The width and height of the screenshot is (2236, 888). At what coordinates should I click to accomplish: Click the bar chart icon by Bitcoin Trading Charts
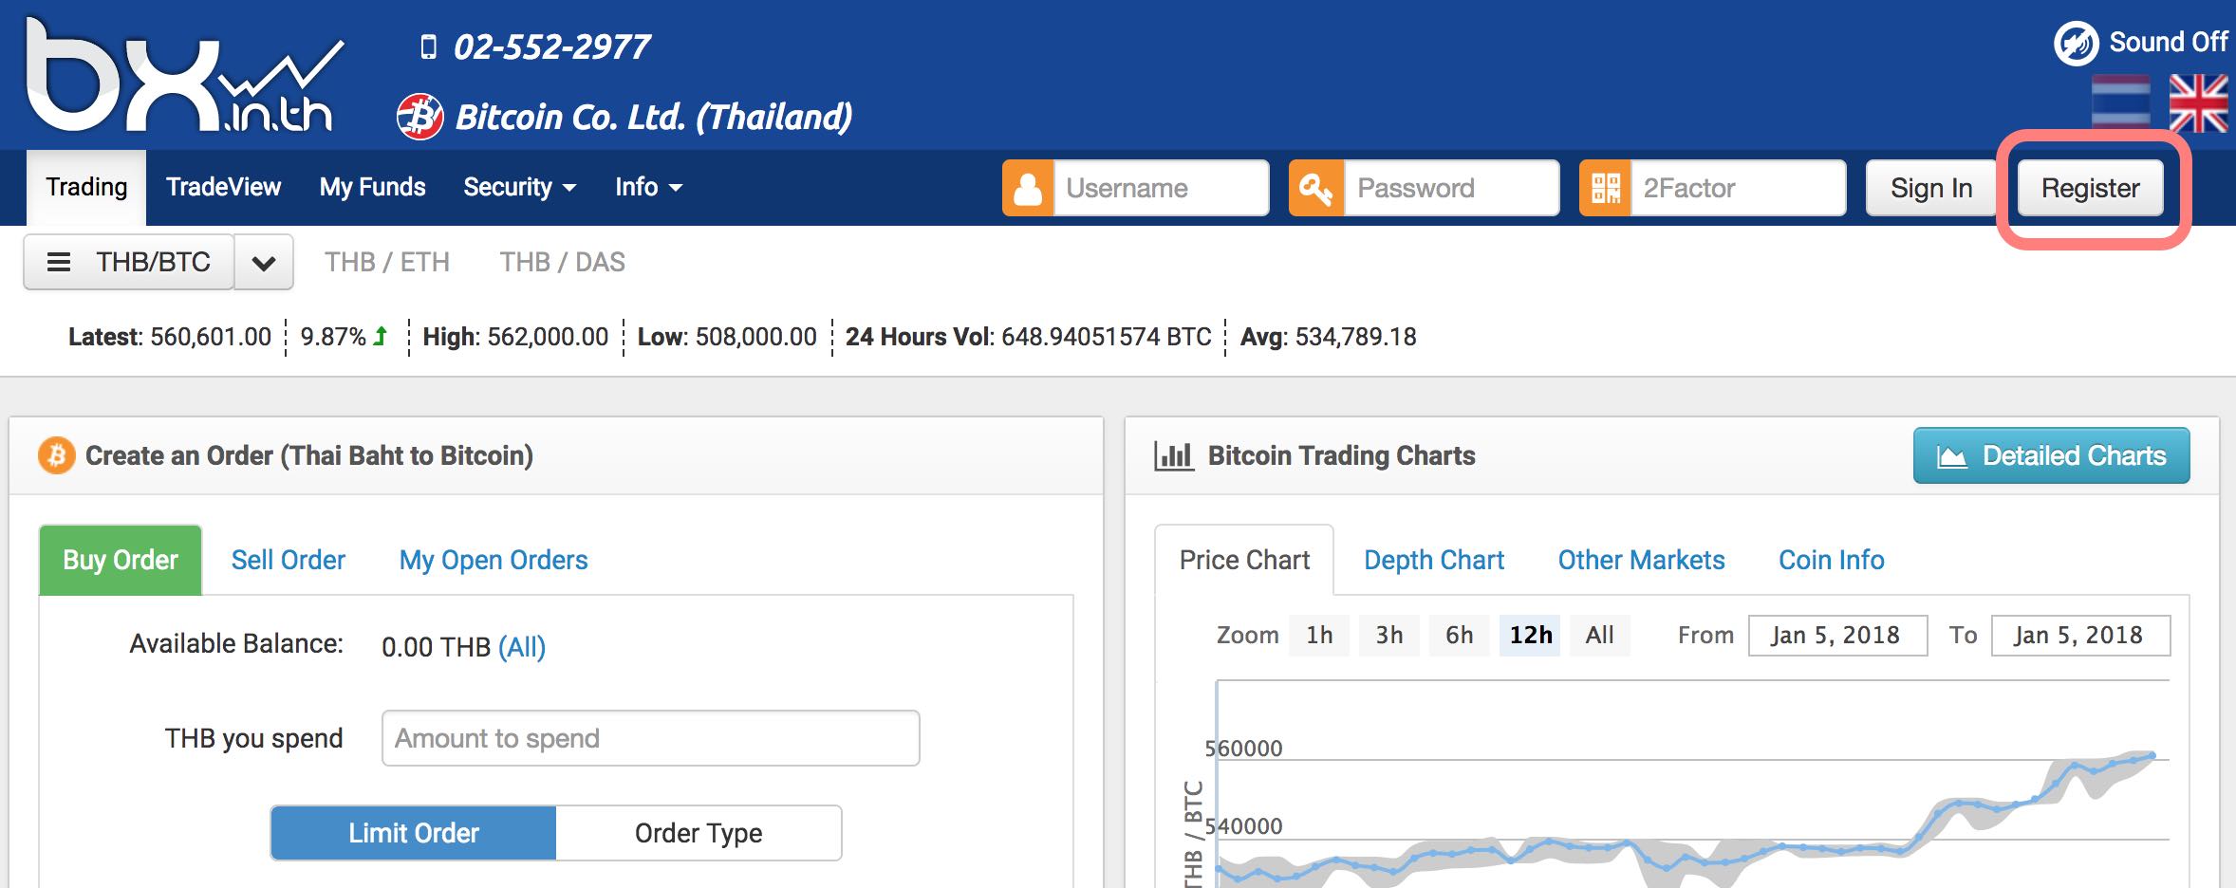click(1173, 456)
